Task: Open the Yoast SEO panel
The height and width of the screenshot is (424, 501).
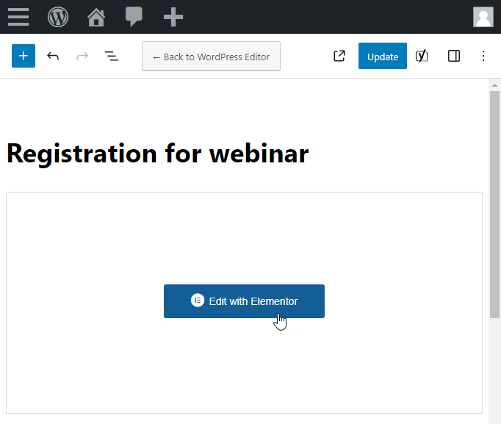Action: tap(422, 56)
